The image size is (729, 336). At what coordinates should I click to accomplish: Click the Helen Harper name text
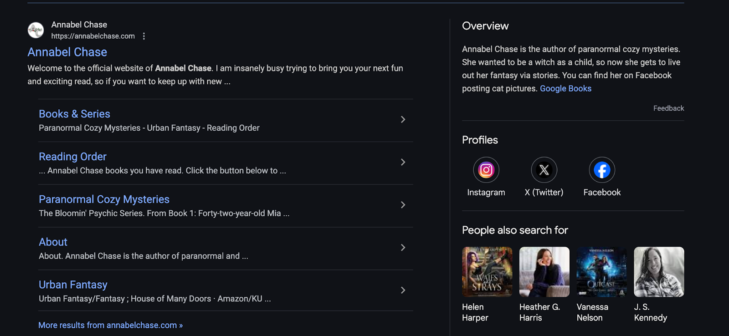(475, 312)
